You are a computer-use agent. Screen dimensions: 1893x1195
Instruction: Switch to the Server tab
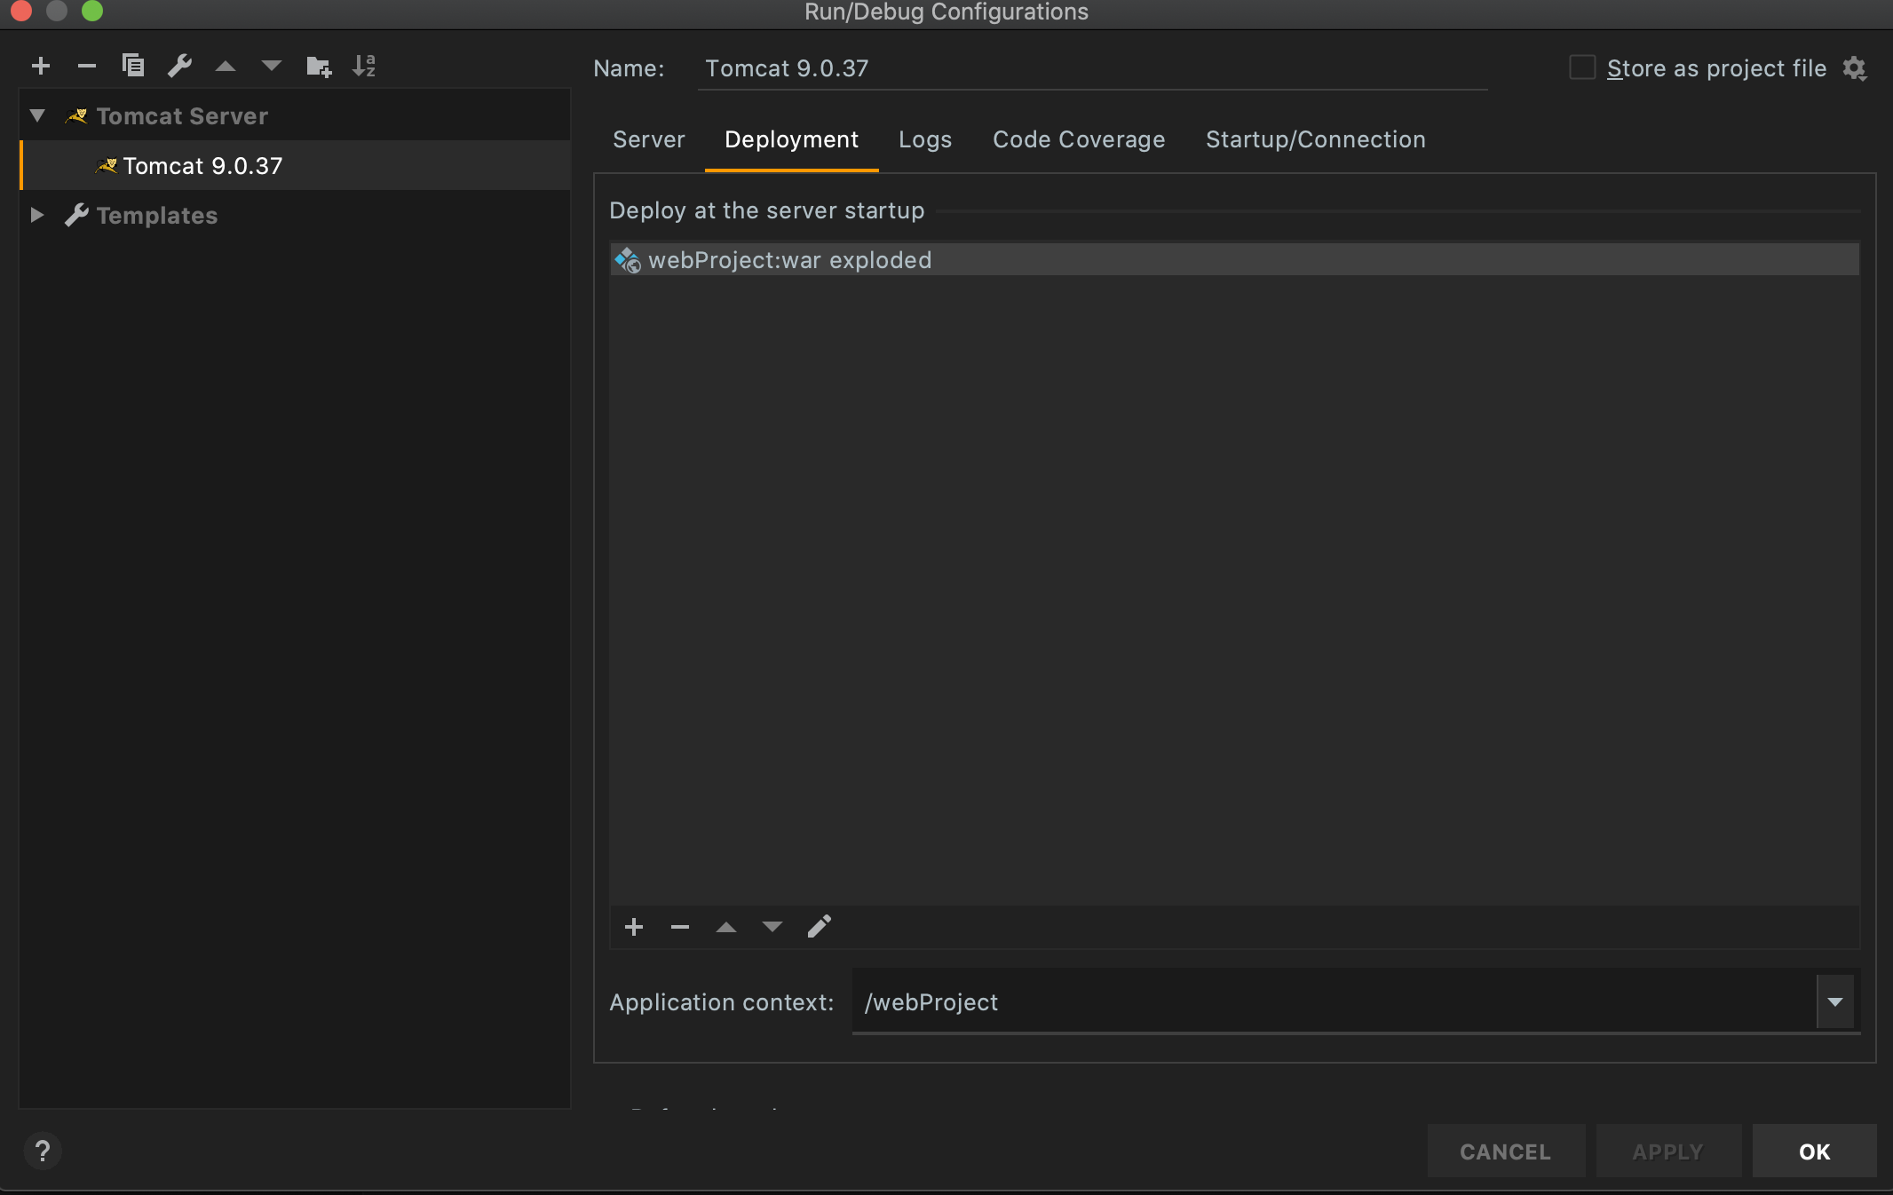[648, 139]
